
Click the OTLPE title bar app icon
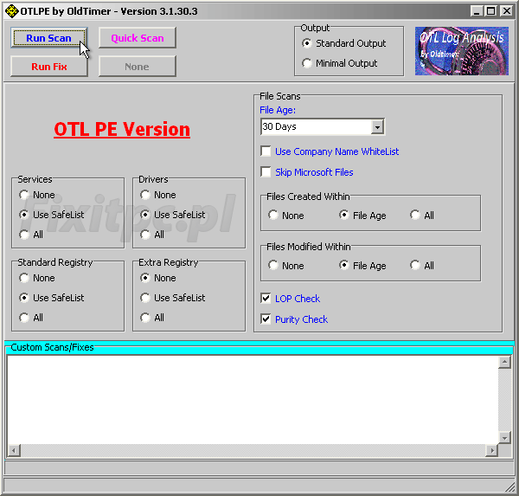12,11
